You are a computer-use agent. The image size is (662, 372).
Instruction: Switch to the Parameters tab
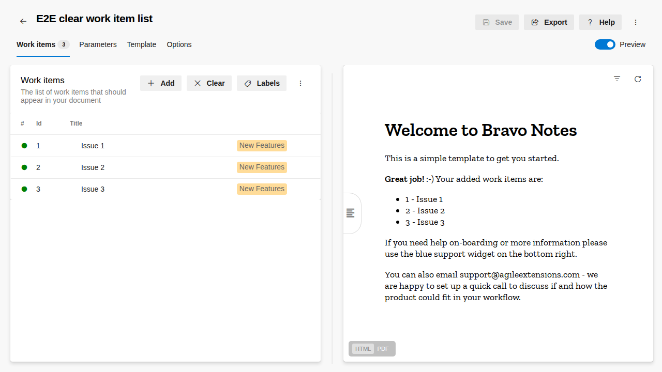coord(98,44)
